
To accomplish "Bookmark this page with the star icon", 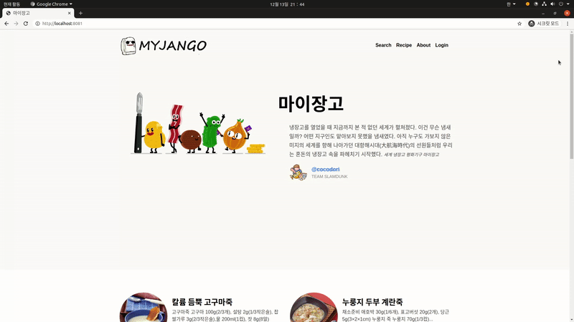I will (519, 24).
